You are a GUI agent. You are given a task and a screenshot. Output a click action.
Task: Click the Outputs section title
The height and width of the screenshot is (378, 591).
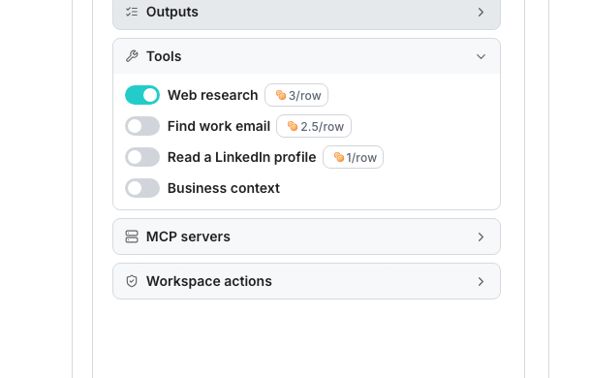(171, 12)
